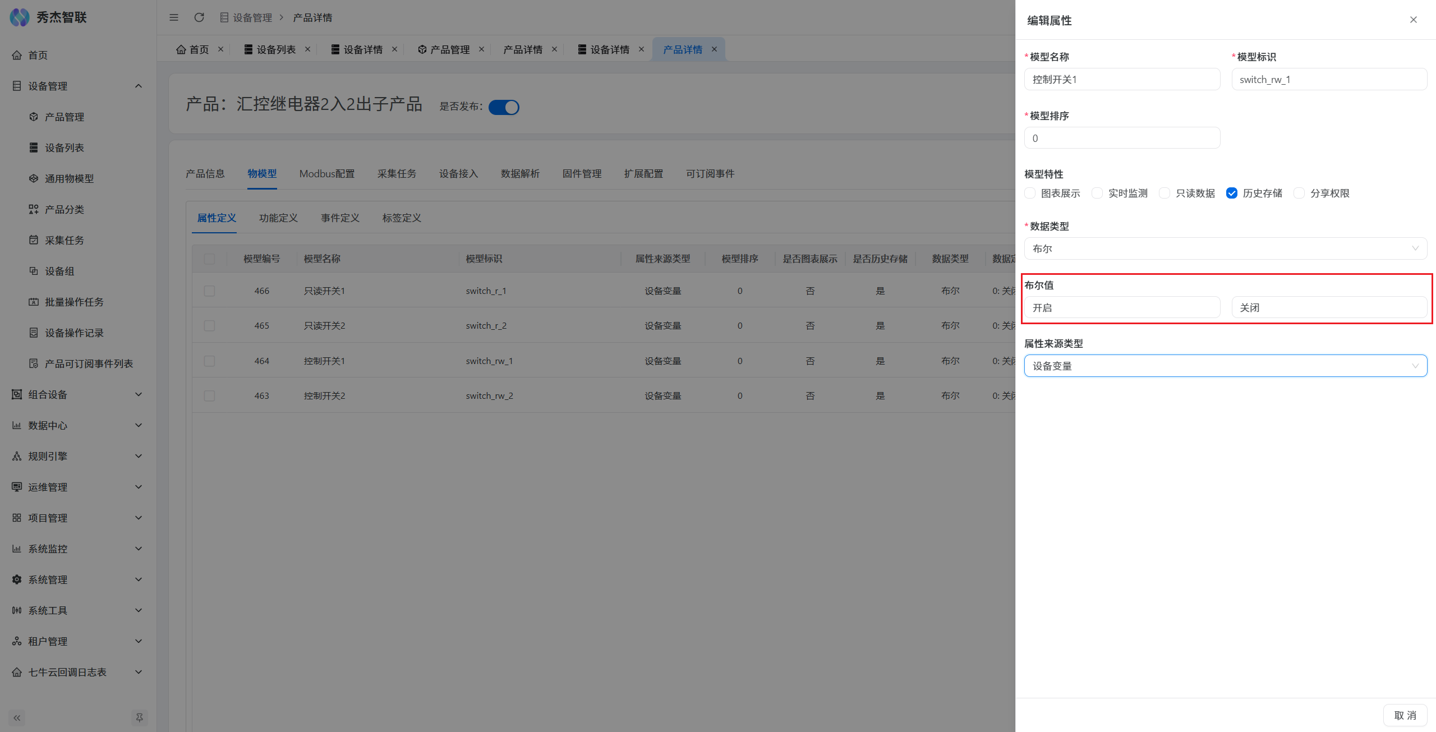Open 批量操作任务 sidebar item
Image resolution: width=1436 pixels, height=732 pixels.
pos(74,302)
